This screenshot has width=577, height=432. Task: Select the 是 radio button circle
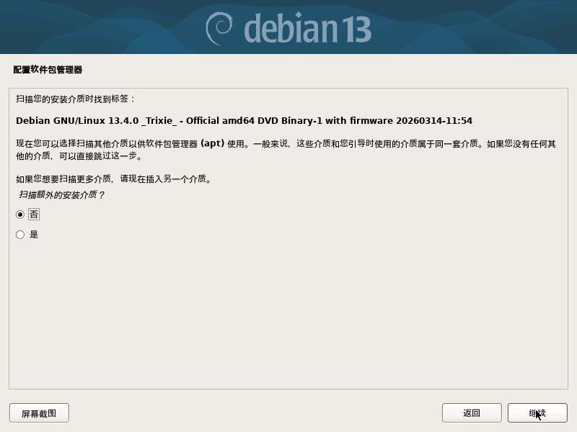[x=20, y=235]
